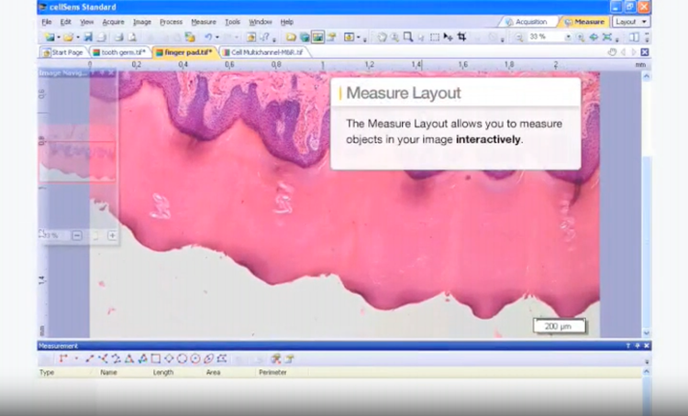
Task: Click the Perimeter column header
Action: (x=272, y=373)
